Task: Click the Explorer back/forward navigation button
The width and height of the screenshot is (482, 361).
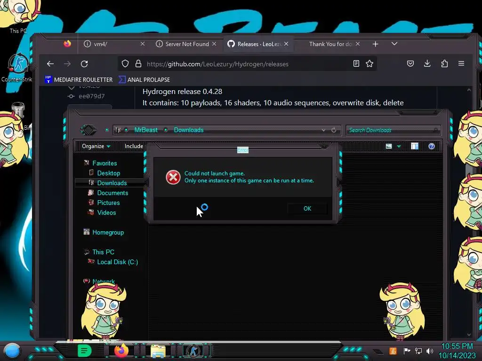Action: (88, 130)
